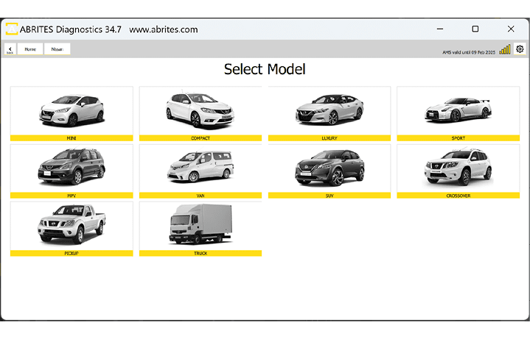Select the MINI car image

point(72,110)
